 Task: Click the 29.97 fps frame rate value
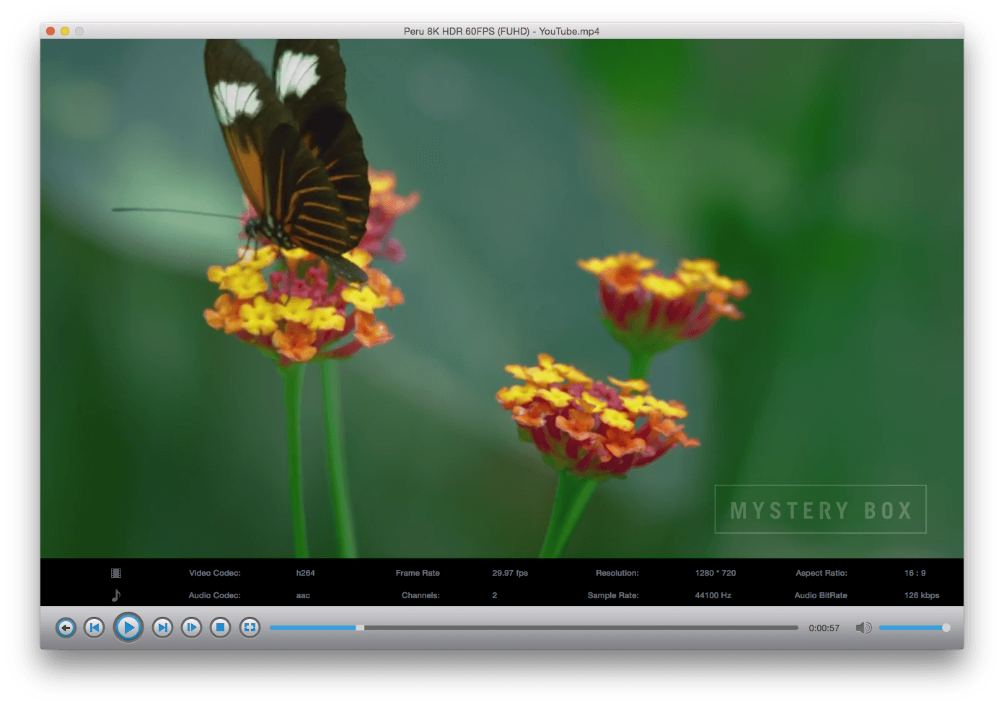[510, 573]
